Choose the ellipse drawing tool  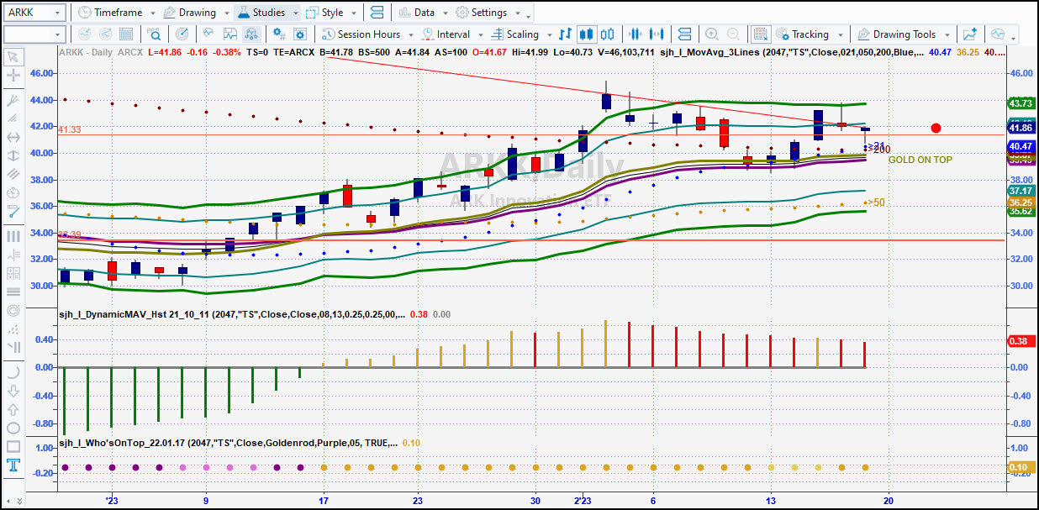[x=13, y=428]
